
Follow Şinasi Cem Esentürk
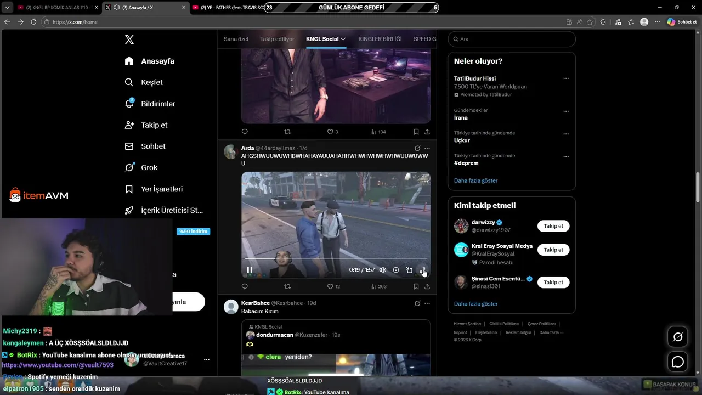[x=553, y=282]
